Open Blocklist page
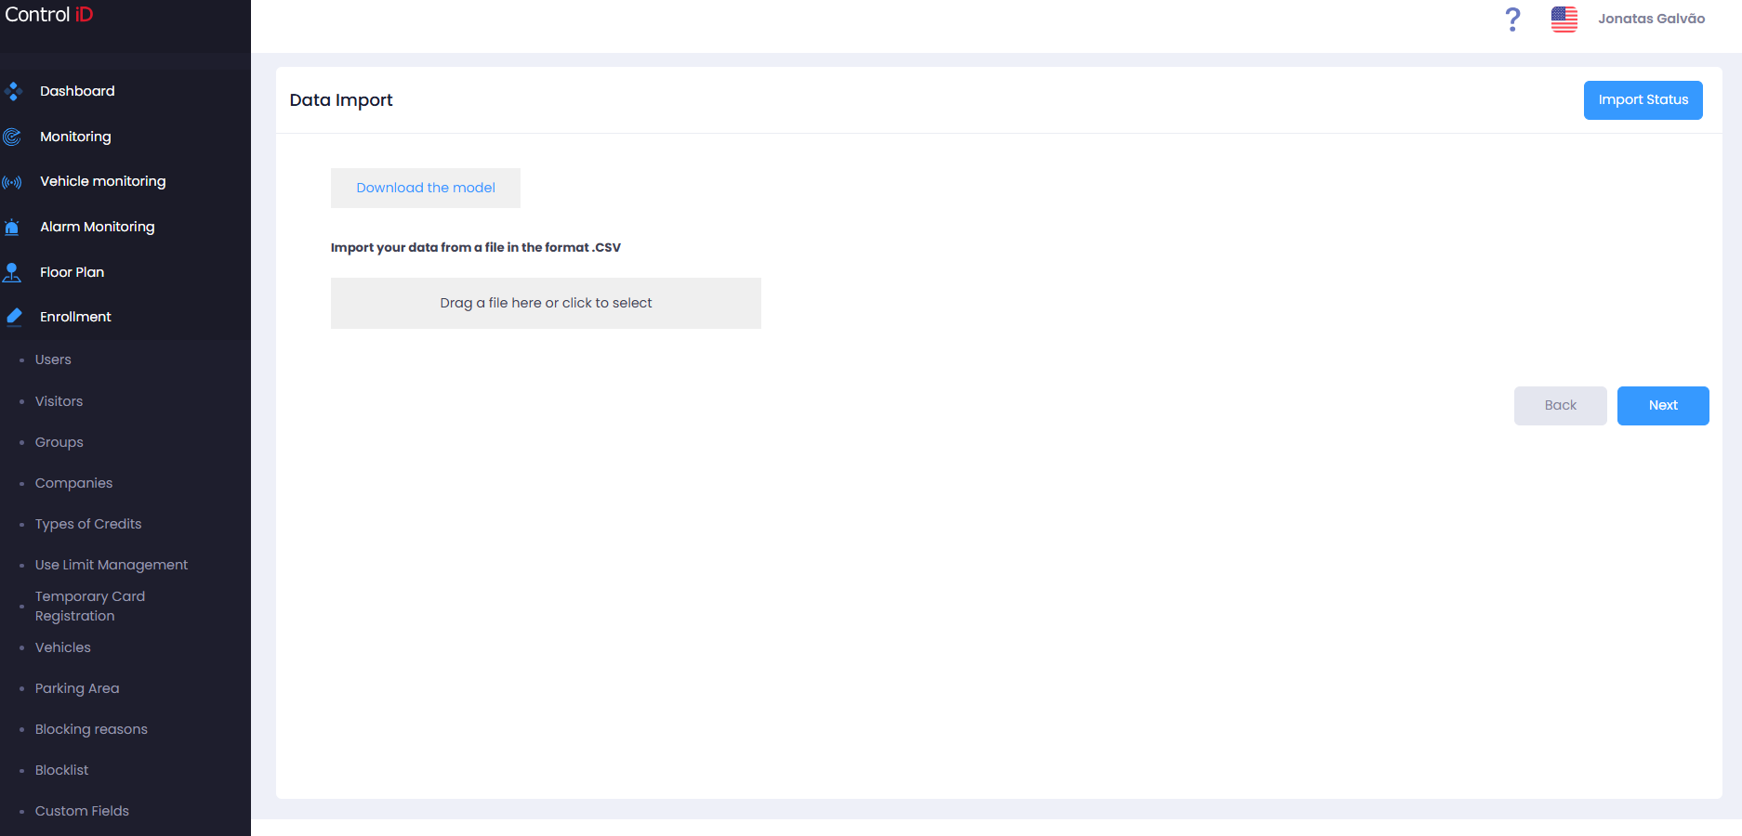Screen dimensions: 1742x836 point(62,770)
